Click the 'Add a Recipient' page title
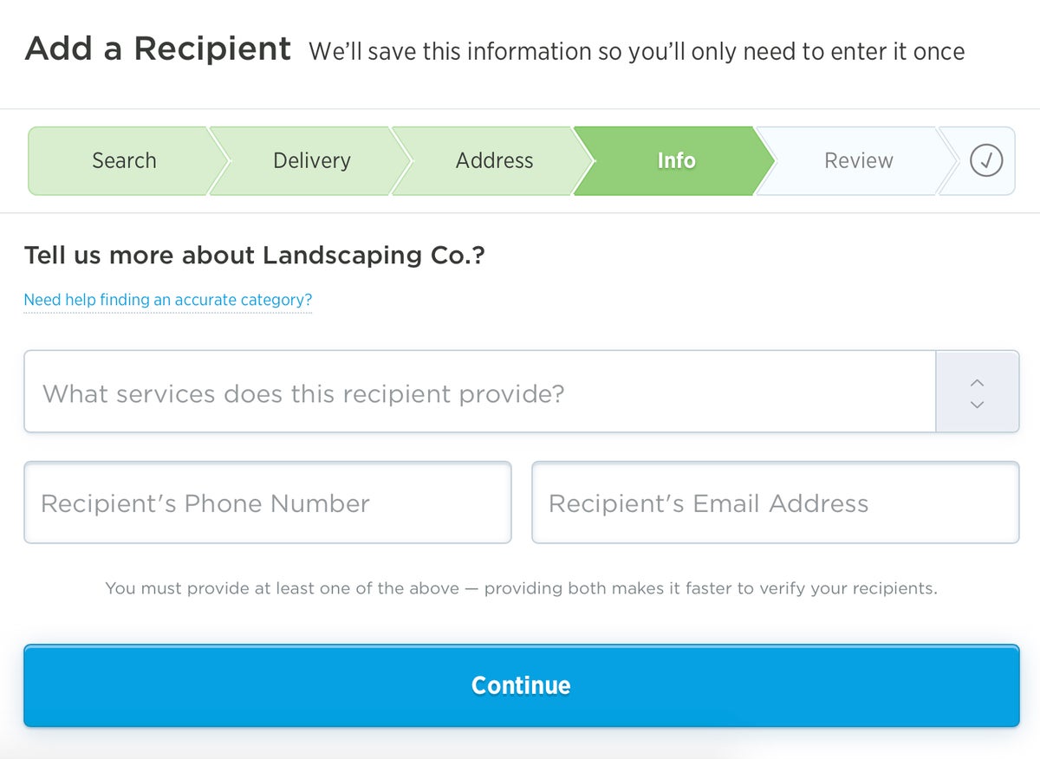Image resolution: width=1040 pixels, height=759 pixels. (158, 49)
